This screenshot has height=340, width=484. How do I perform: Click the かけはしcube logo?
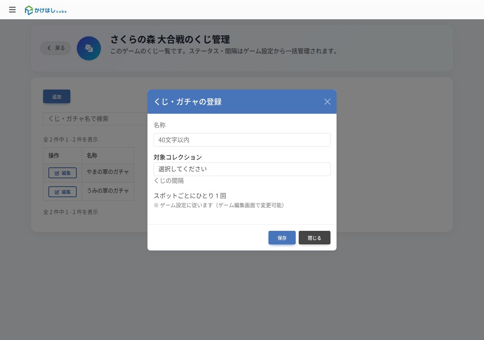pos(46,11)
